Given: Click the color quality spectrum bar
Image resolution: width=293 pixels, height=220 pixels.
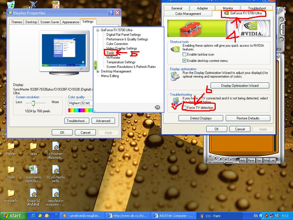Looking at the screenshot, I should coord(80,110).
